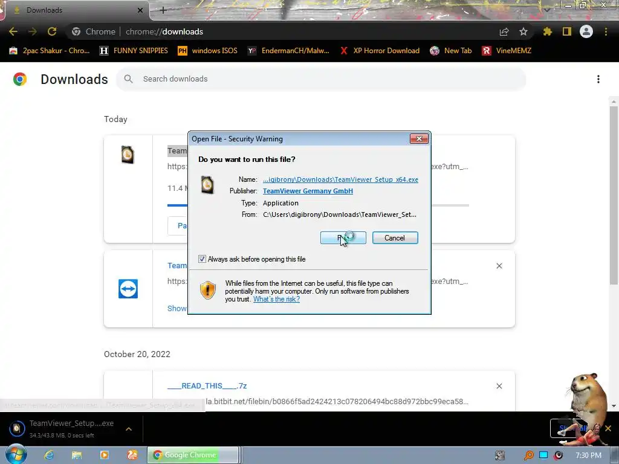Close the Security Warning dialog with X

point(419,138)
